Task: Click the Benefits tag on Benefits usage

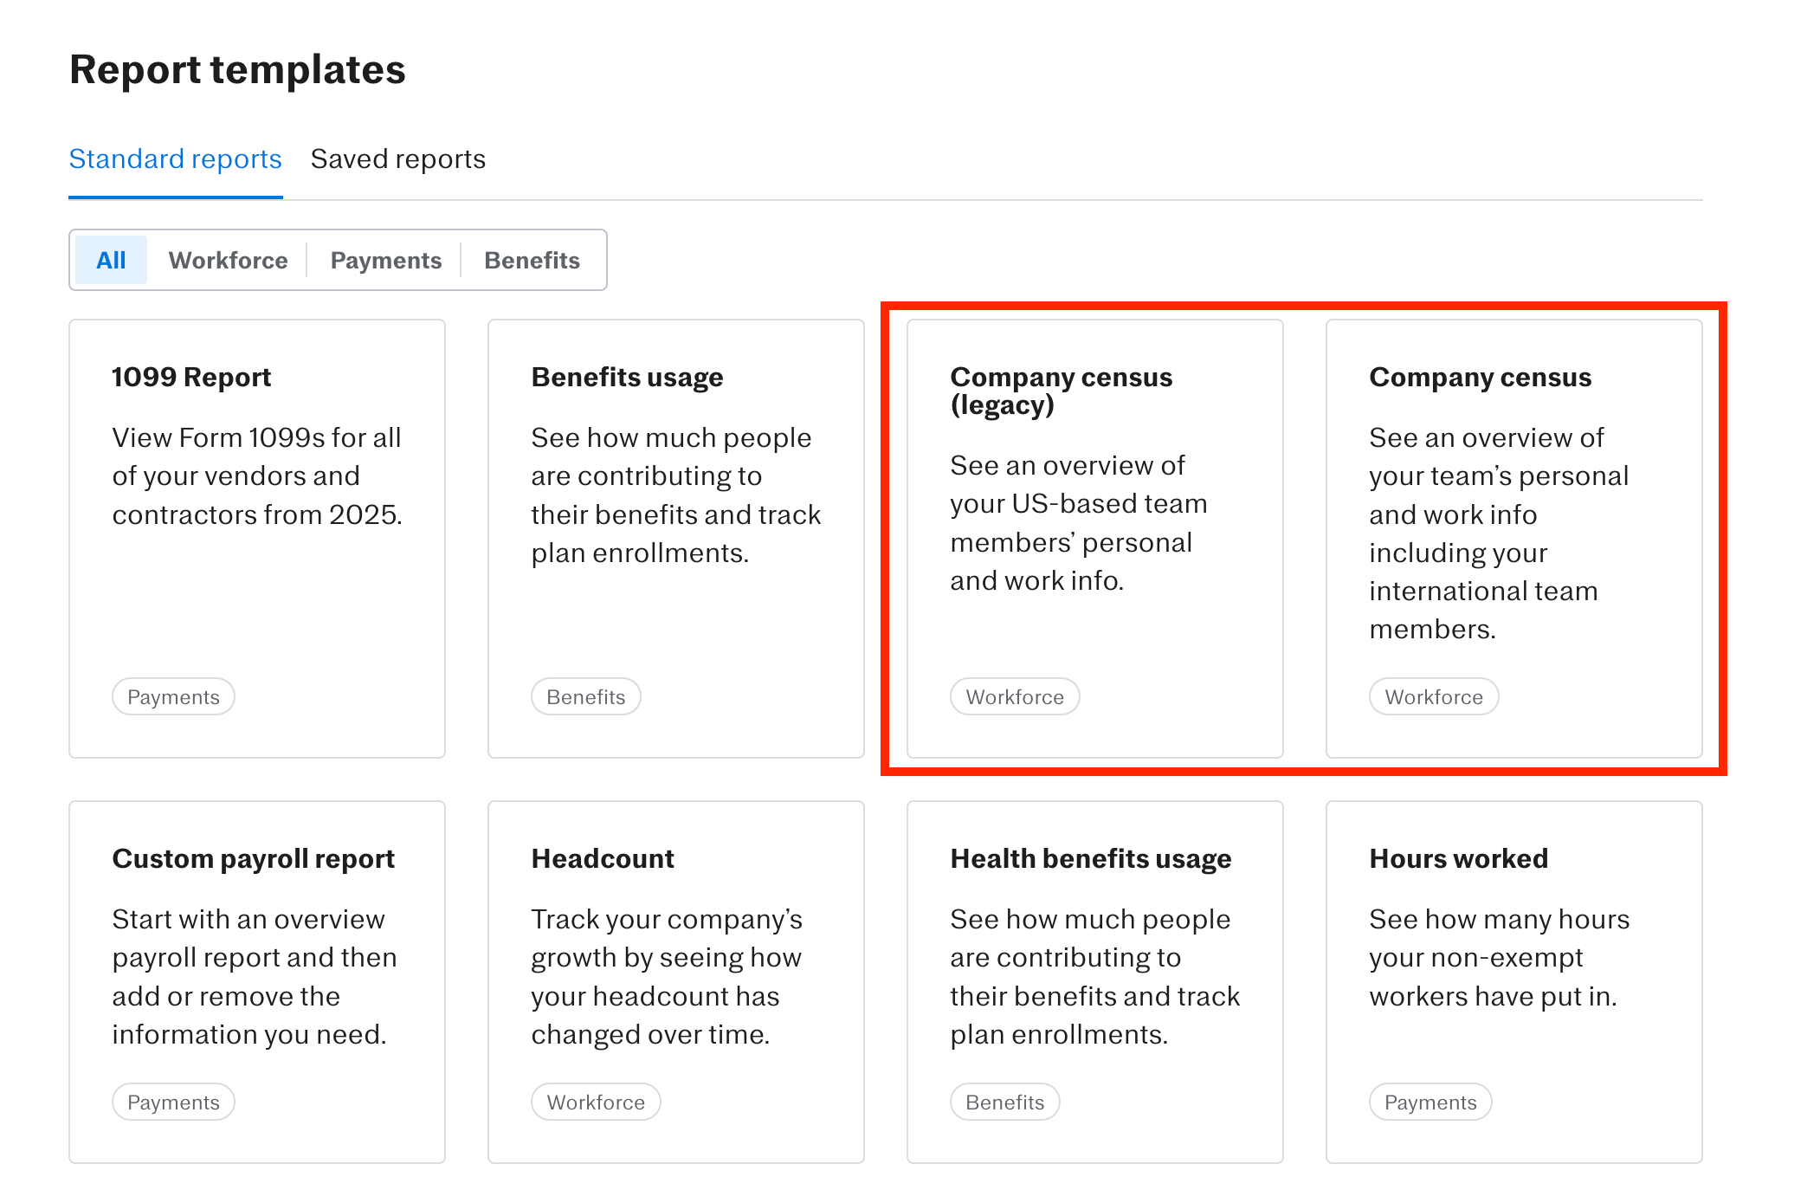Action: [585, 697]
